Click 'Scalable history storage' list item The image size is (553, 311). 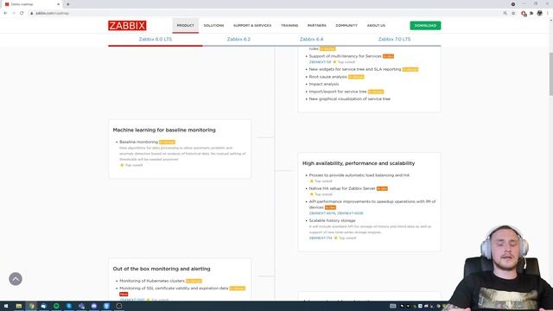pos(332,220)
